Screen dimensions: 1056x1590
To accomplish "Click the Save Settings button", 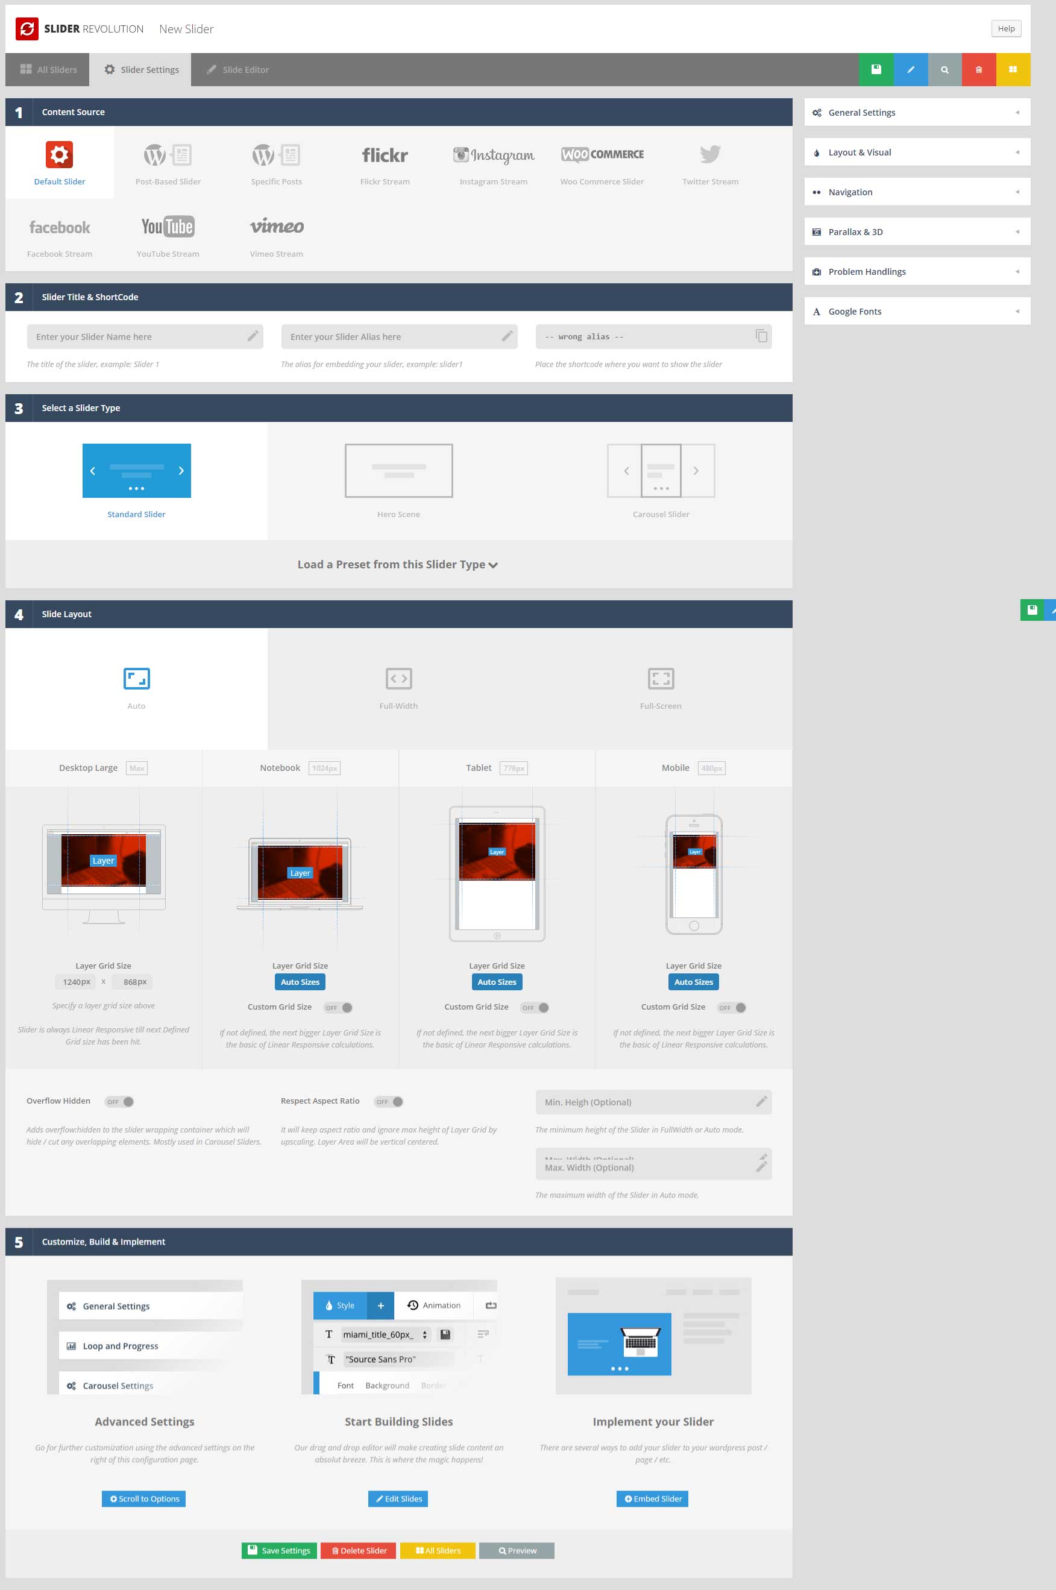I will (279, 1550).
